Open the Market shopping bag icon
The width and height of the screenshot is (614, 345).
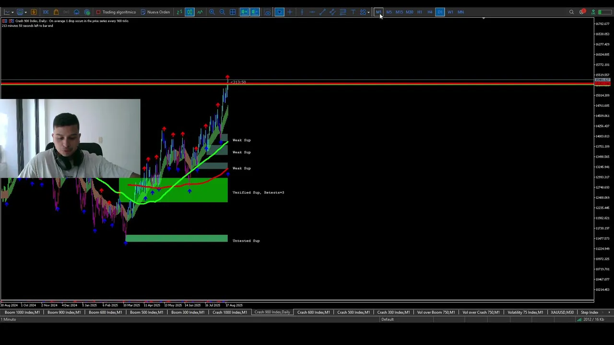56,12
